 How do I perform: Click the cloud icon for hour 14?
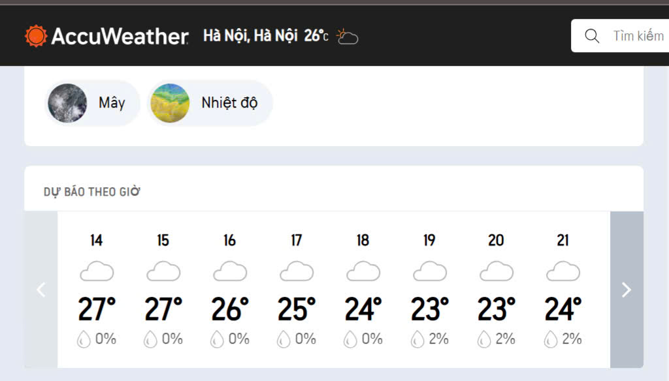coord(97,271)
